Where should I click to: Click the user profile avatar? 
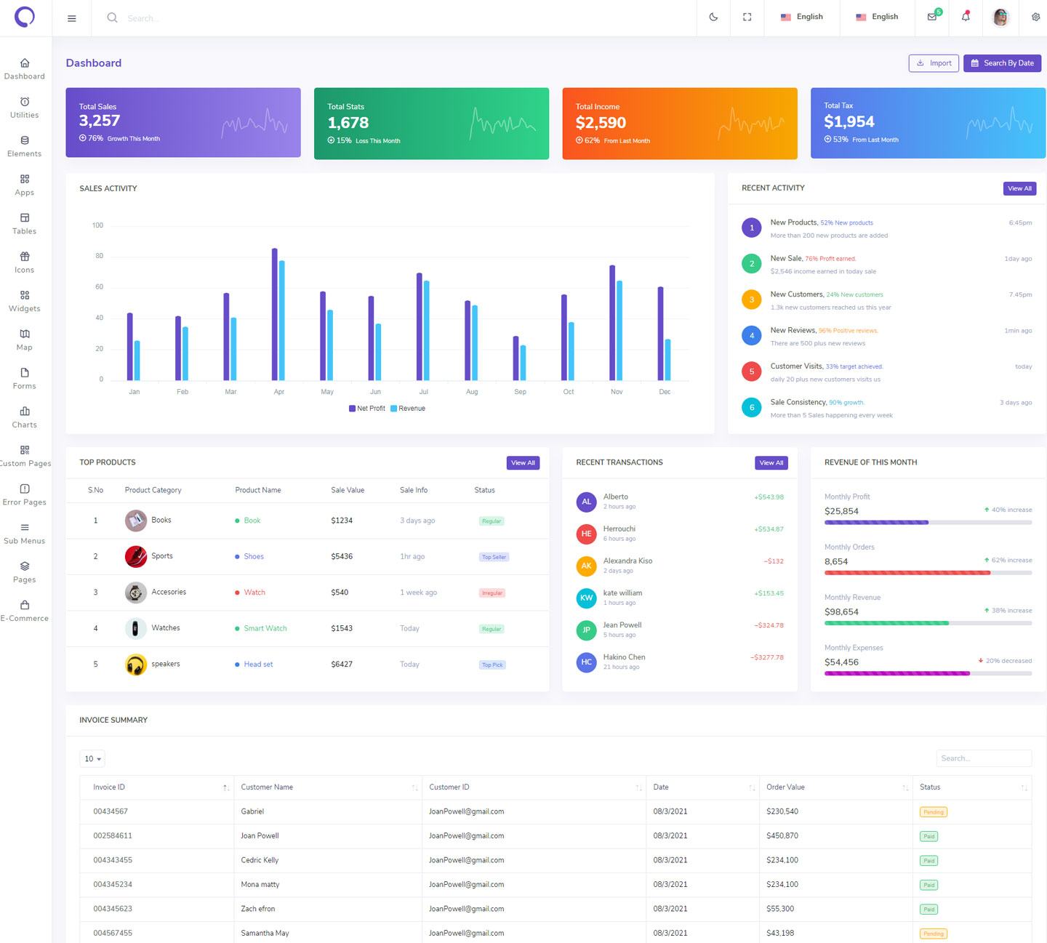click(1000, 17)
